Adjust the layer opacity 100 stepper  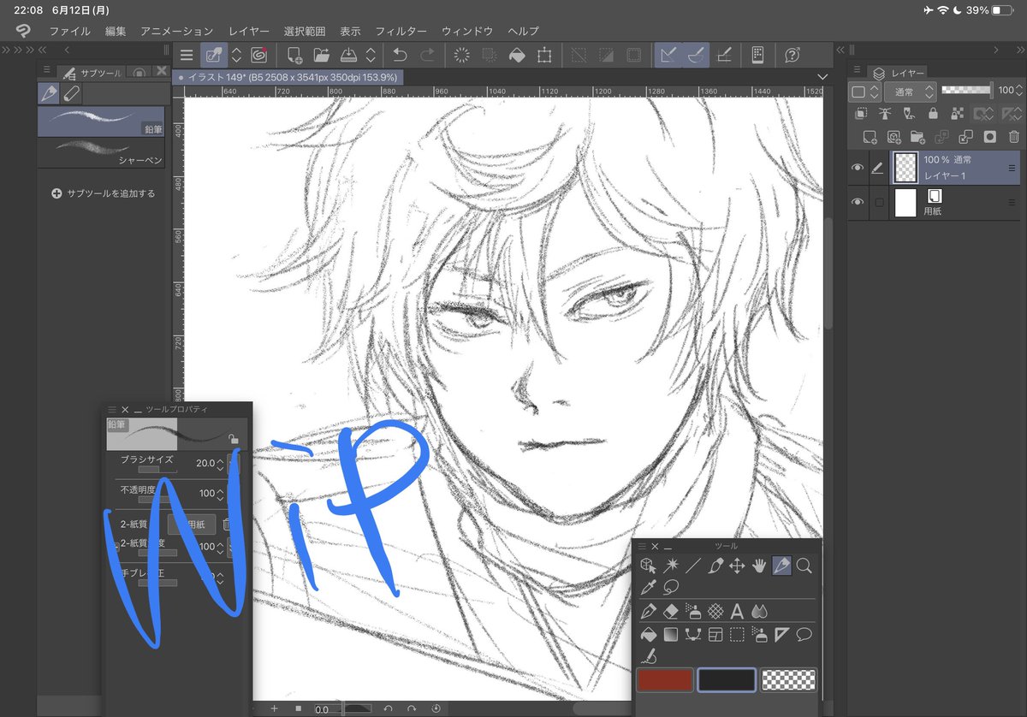tap(1018, 91)
